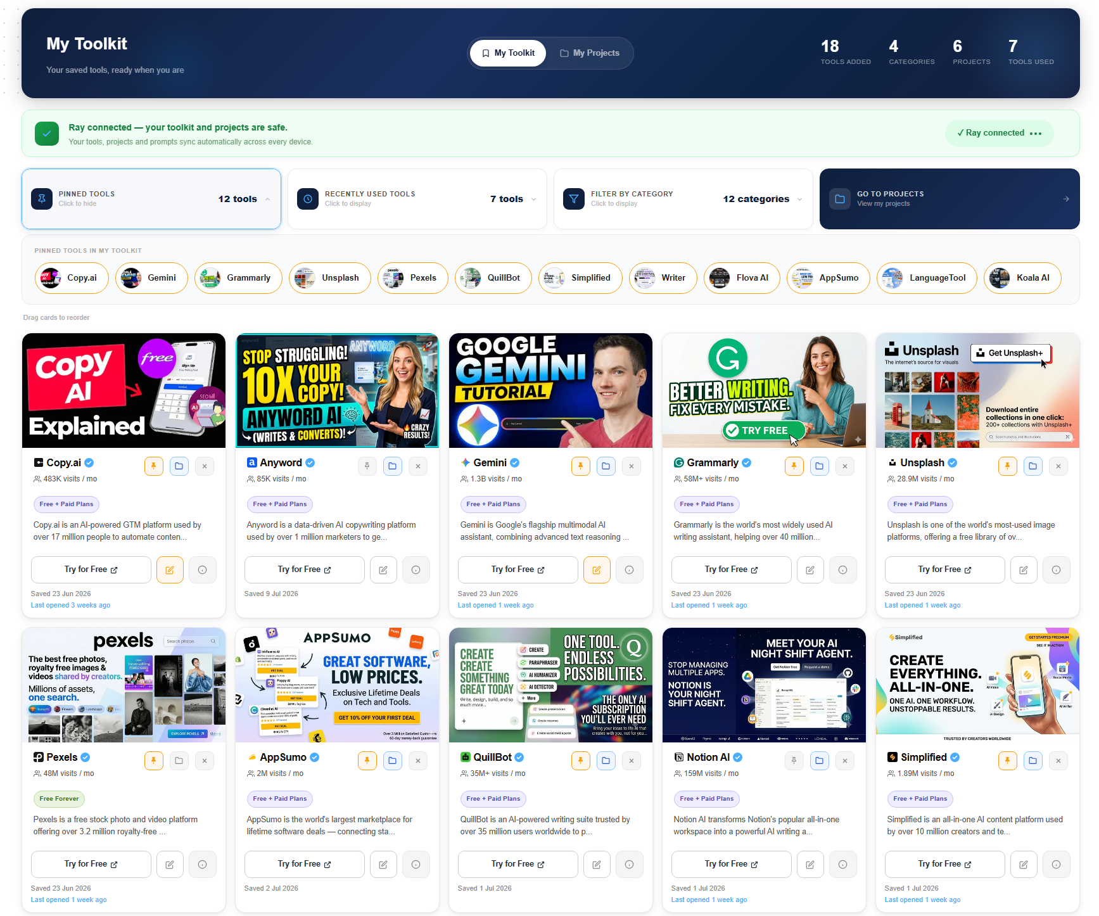Click Free Forever badge on Pexels
Screen dimensions: 1099x916
(x=59, y=799)
